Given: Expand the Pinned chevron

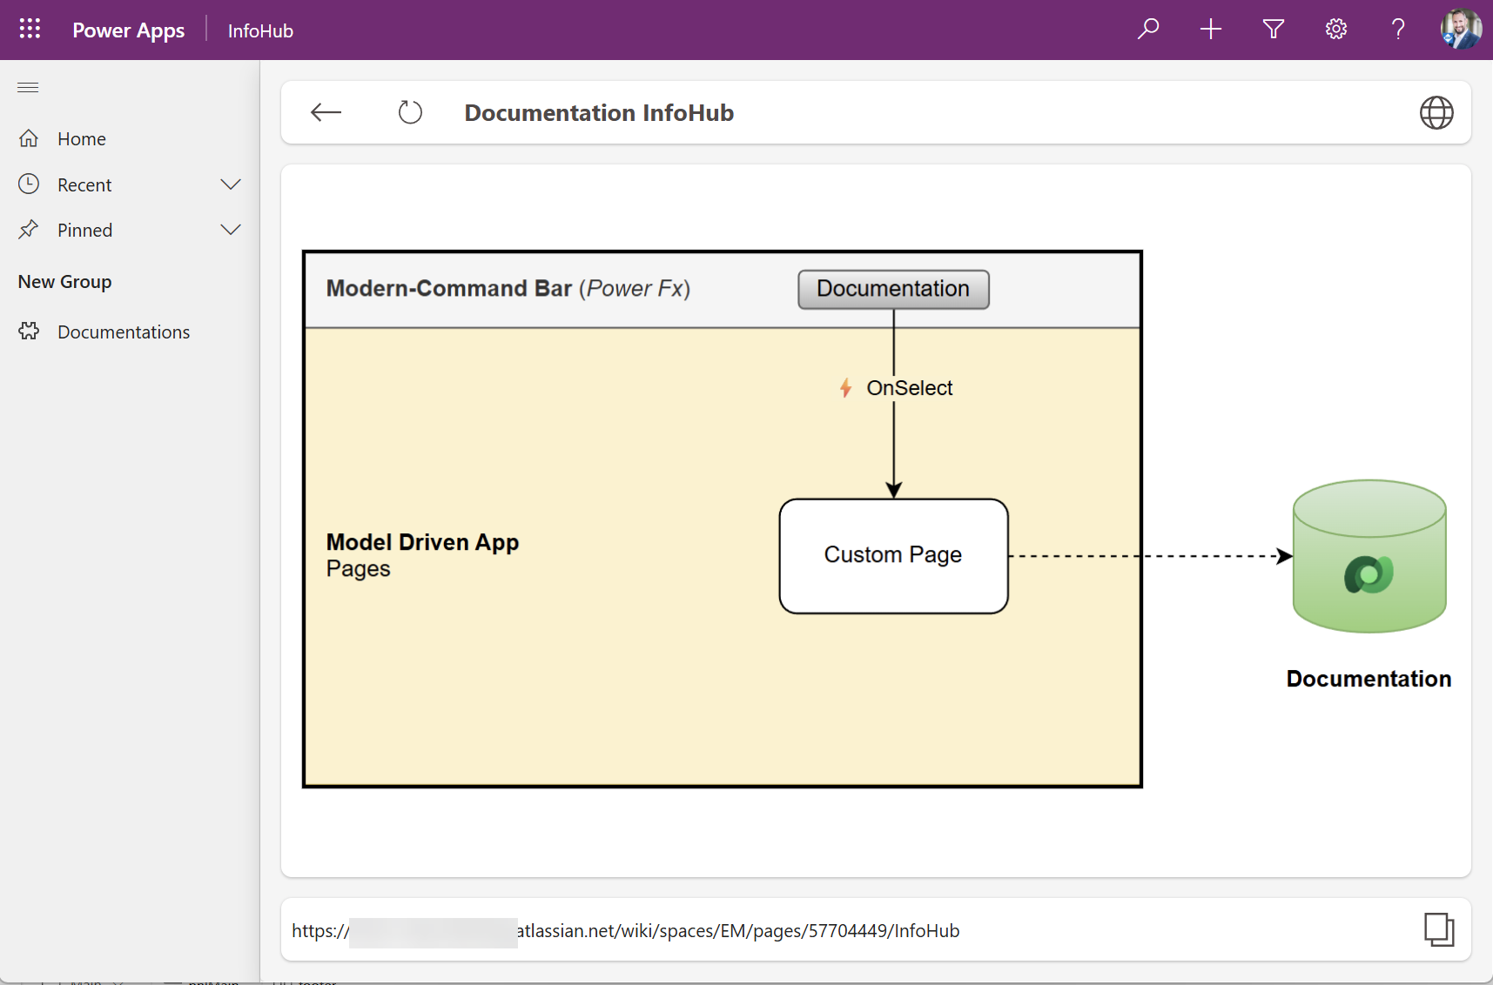Looking at the screenshot, I should (231, 230).
